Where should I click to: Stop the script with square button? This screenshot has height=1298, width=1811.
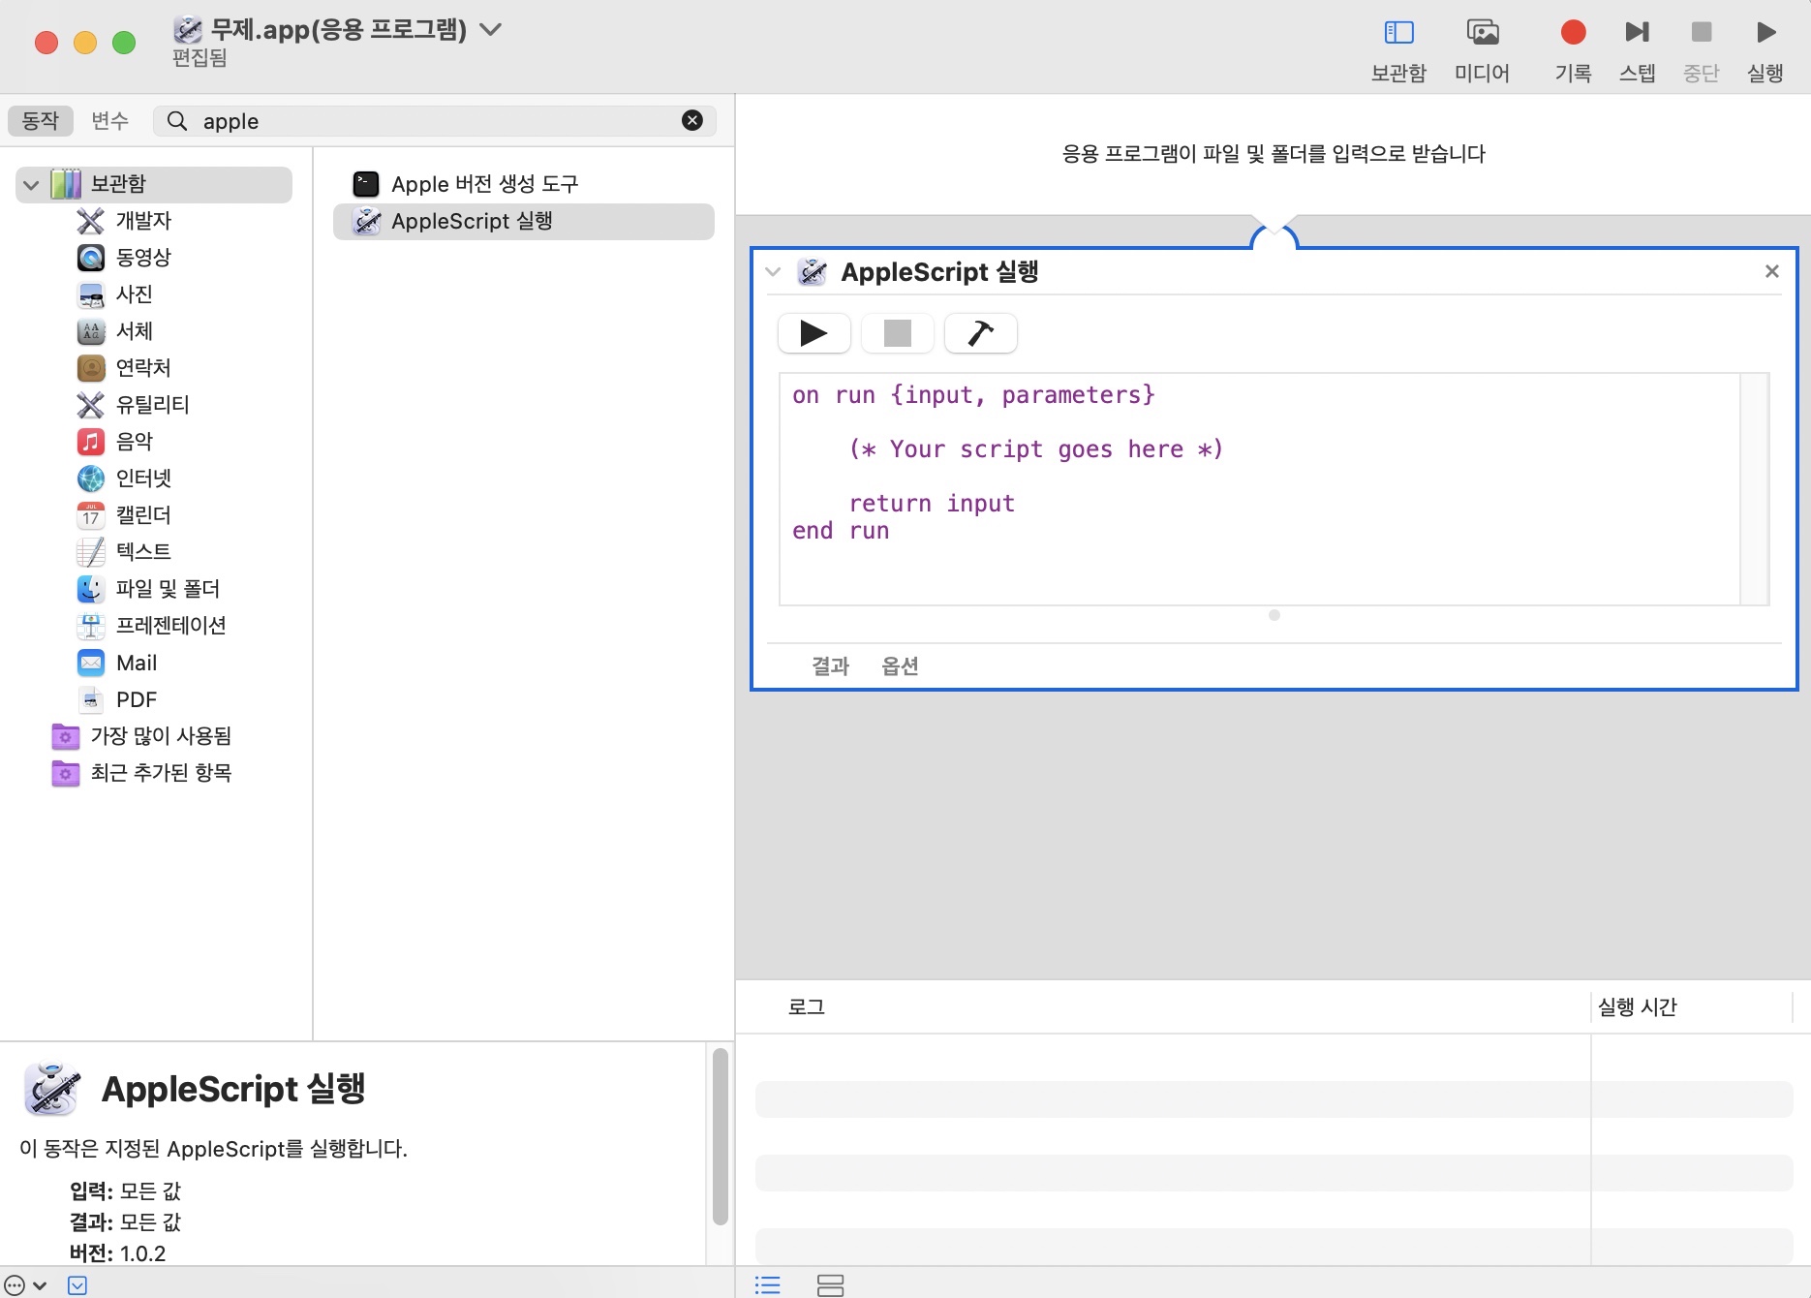tap(898, 333)
